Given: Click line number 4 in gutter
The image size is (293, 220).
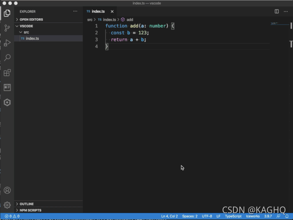Looking at the screenshot, I should tap(97, 46).
